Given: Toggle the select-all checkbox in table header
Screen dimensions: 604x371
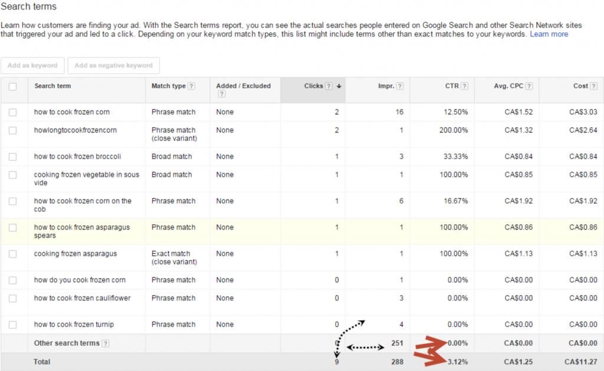Looking at the screenshot, I should [x=13, y=87].
